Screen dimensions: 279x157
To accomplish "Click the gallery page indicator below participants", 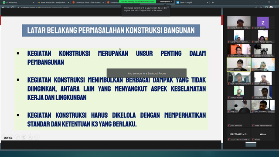I will [x=251, y=144].
